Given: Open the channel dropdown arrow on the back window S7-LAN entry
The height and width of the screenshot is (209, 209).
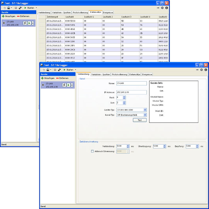Looking at the screenshot, I should click(33, 23).
